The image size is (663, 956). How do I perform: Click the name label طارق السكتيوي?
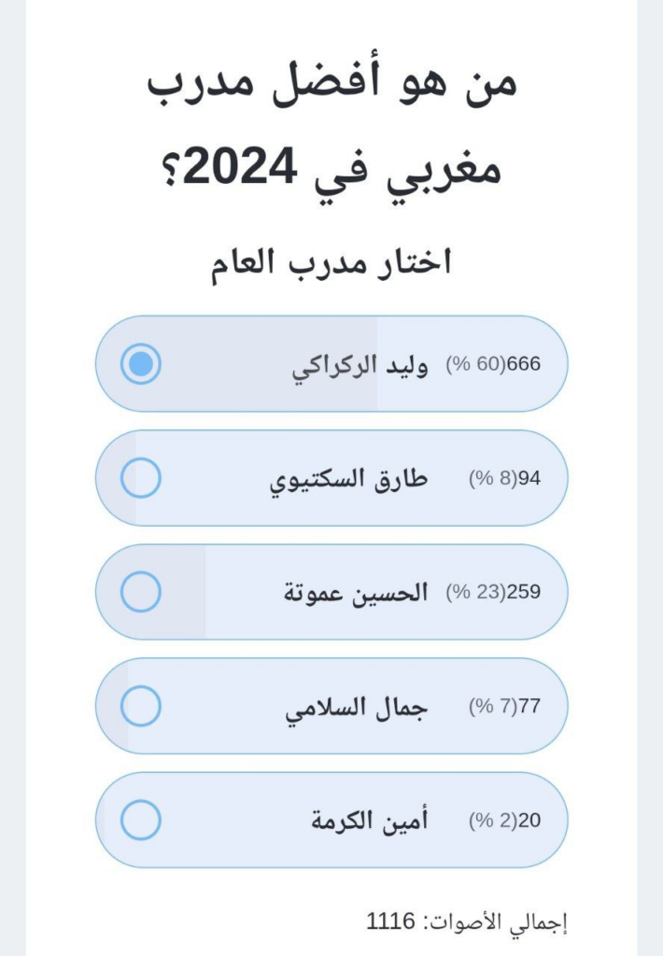pos(348,480)
